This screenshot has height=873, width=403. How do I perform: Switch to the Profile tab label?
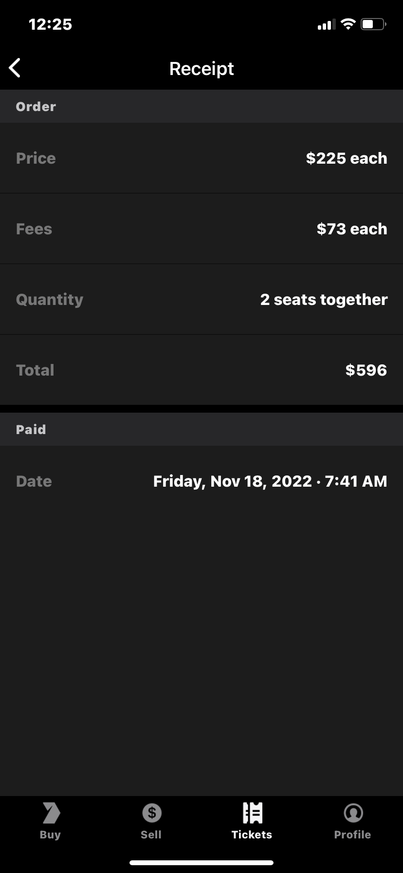click(x=352, y=835)
